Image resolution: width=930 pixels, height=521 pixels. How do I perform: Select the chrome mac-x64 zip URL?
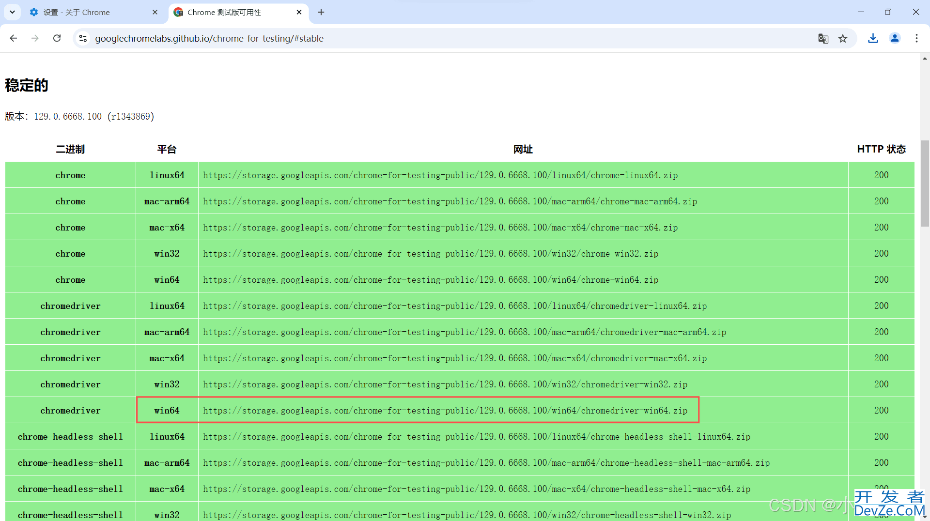[x=440, y=228]
